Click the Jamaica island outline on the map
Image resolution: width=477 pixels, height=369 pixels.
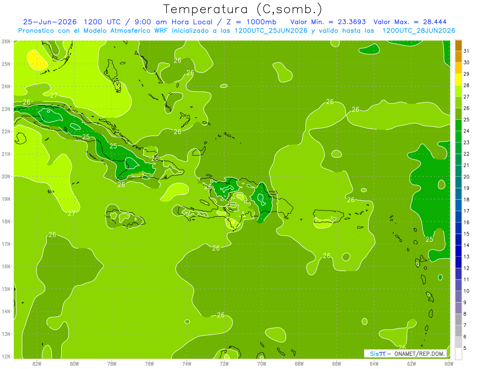tap(124, 219)
